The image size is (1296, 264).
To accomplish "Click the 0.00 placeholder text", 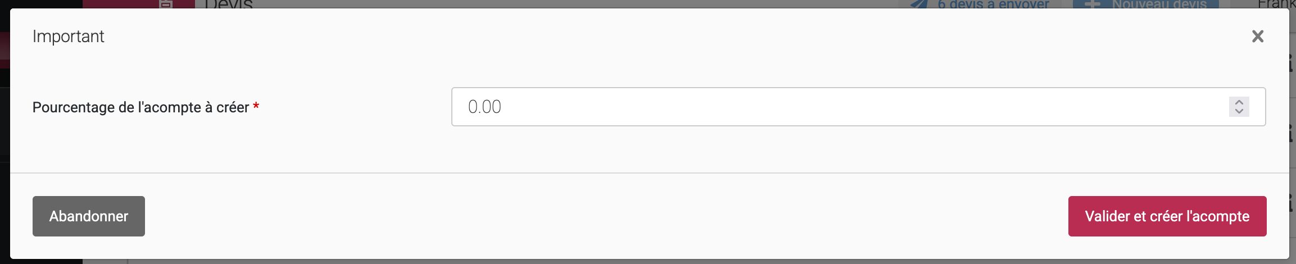I will pyautogui.click(x=484, y=107).
